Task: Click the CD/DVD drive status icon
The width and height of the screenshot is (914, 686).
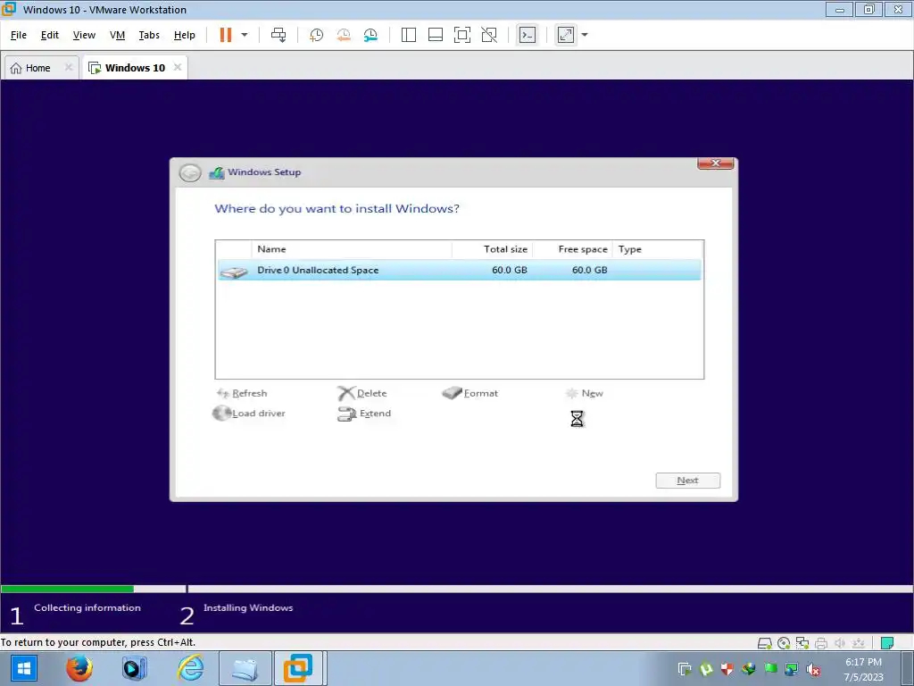Action: [x=784, y=643]
